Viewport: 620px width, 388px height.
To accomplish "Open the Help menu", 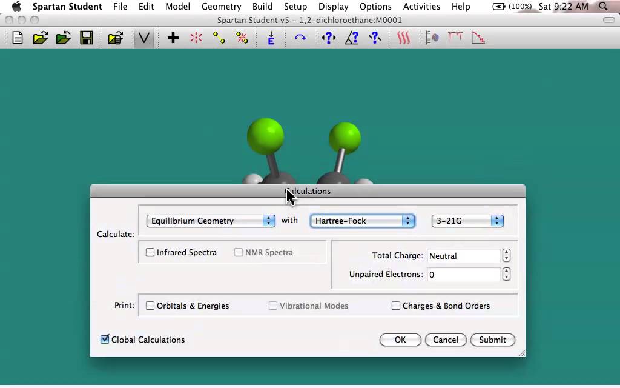I will pyautogui.click(x=461, y=7).
